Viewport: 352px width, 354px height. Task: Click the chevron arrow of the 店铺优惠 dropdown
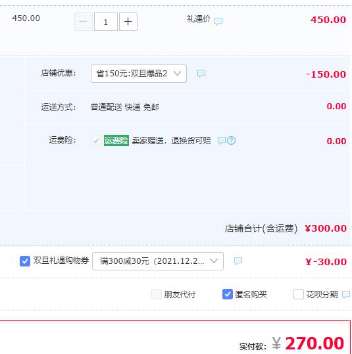pyautogui.click(x=177, y=74)
